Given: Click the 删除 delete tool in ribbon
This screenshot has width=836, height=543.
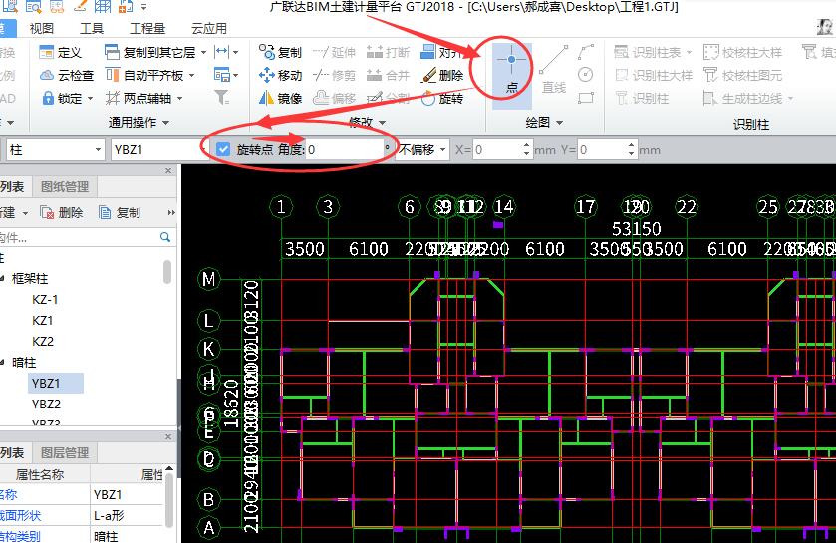Looking at the screenshot, I should [x=442, y=75].
